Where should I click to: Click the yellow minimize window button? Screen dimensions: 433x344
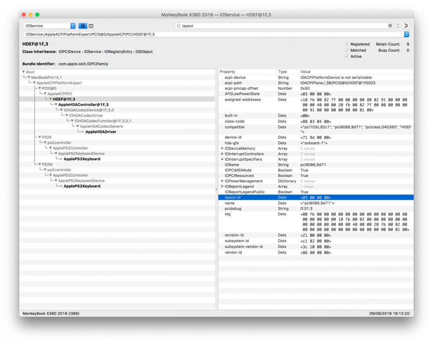[30, 15]
